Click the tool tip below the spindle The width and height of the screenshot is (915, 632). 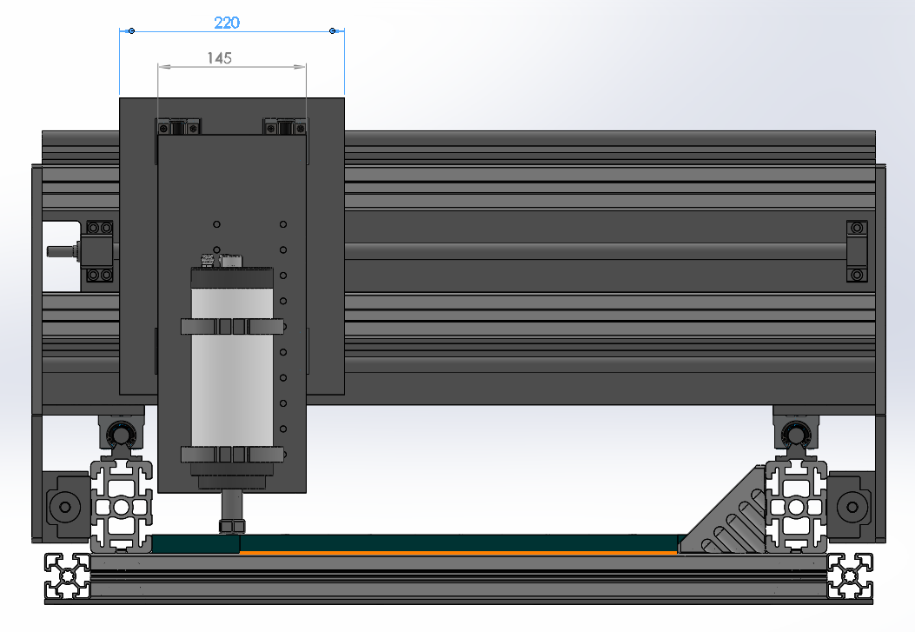click(x=231, y=525)
